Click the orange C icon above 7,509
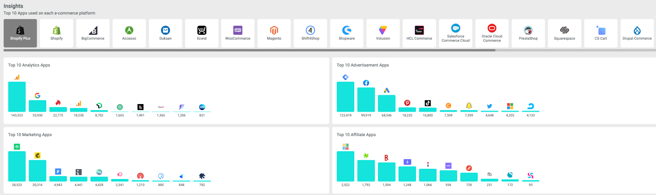 click(448, 106)
